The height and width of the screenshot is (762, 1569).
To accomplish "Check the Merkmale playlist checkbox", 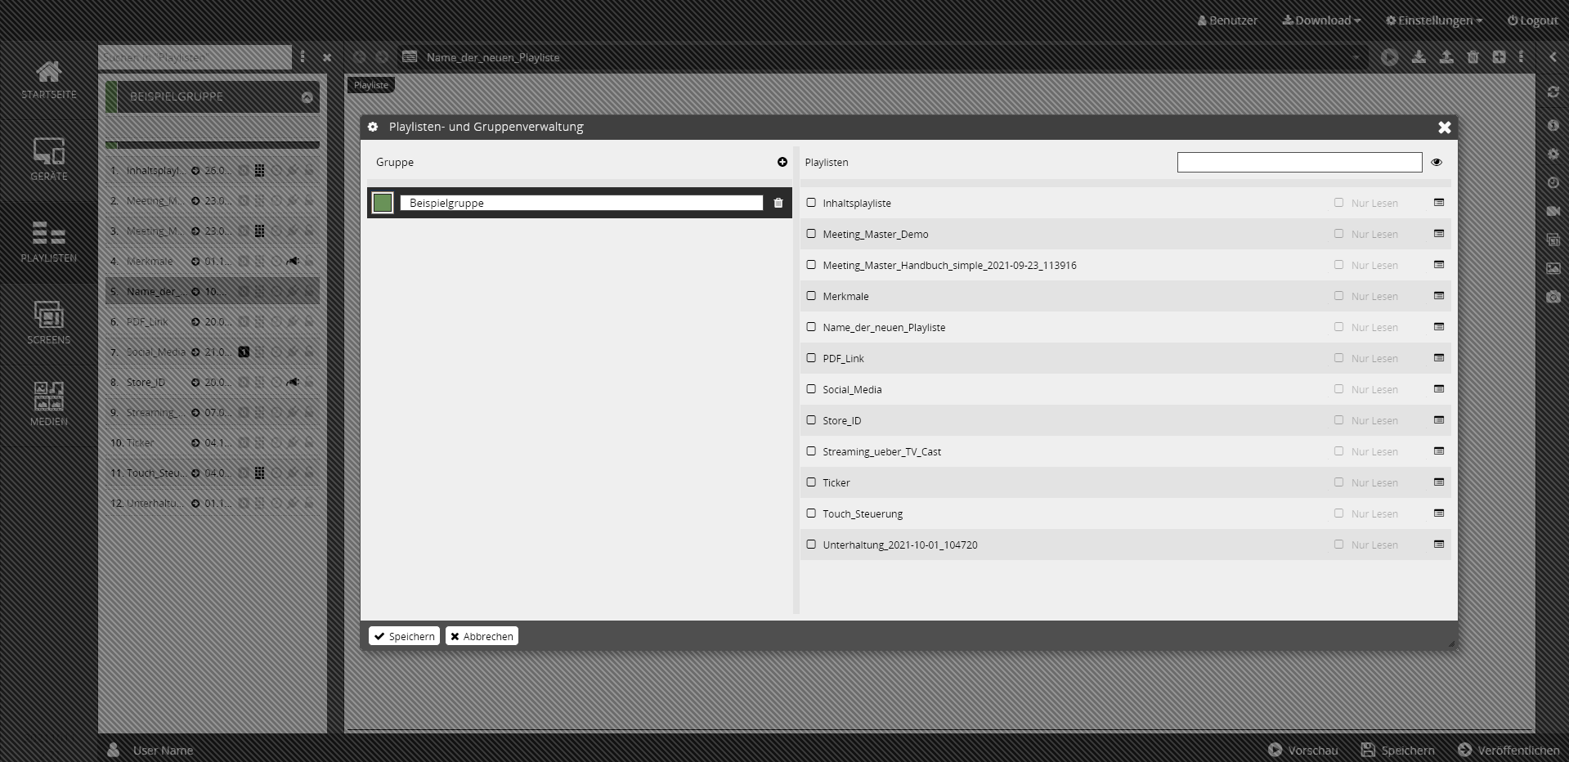I will (811, 296).
